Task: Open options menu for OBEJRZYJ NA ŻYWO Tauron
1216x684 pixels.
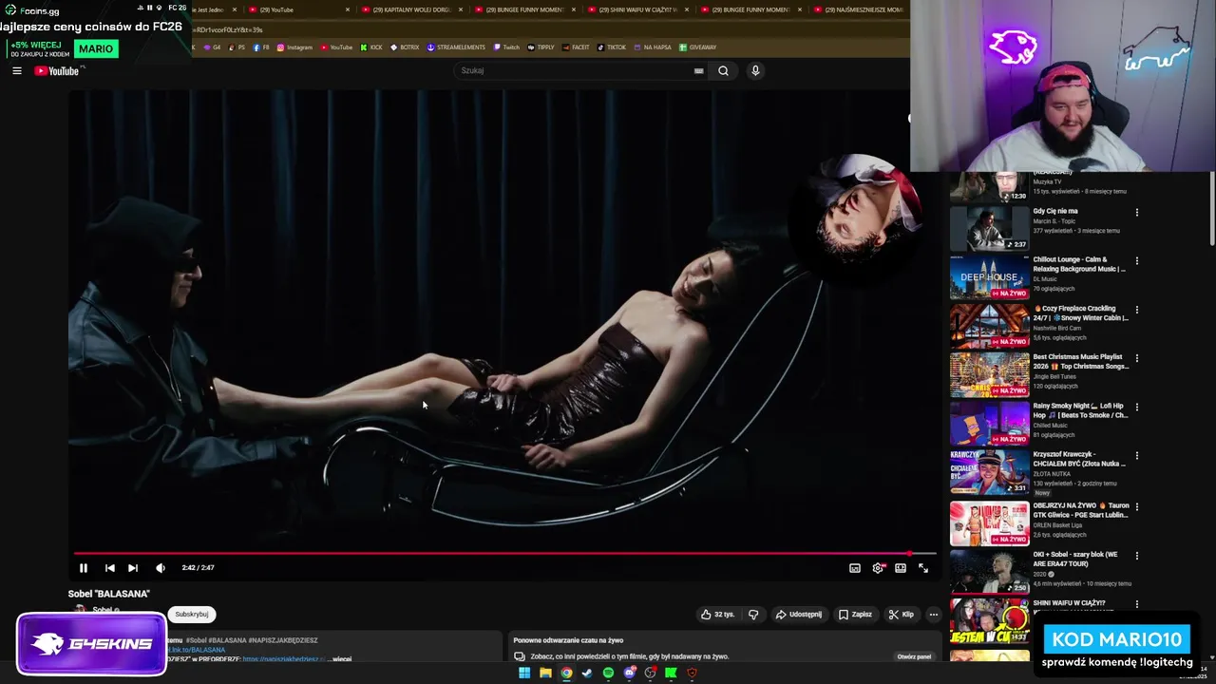Action: pos(1136,507)
